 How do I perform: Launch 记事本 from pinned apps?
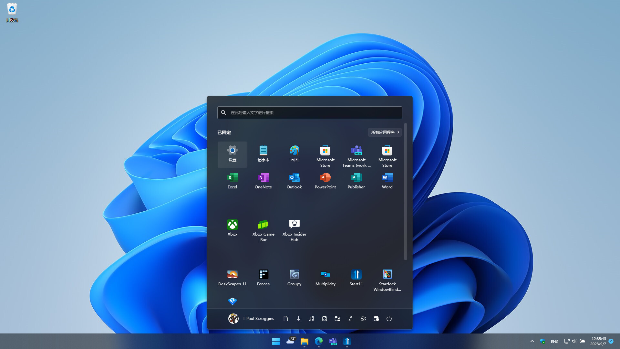[x=263, y=154]
